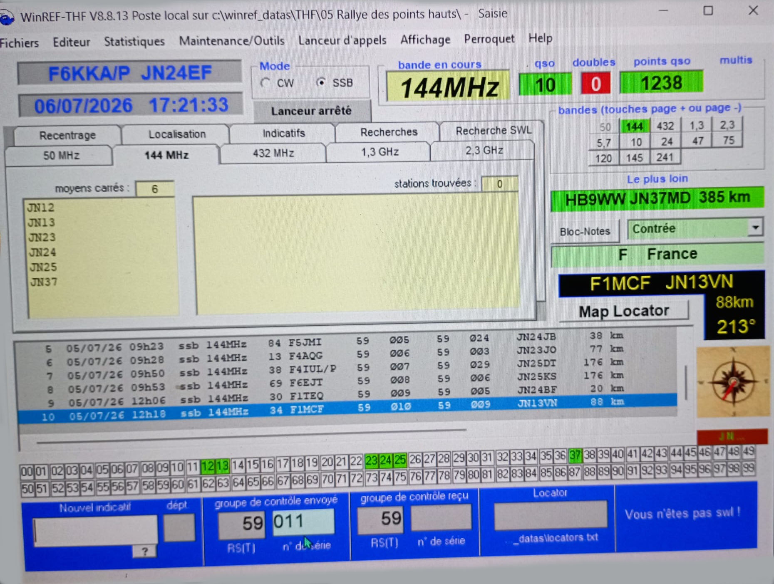Screen dimensions: 774x584
Task: Click green department box 12
Action: point(207,466)
